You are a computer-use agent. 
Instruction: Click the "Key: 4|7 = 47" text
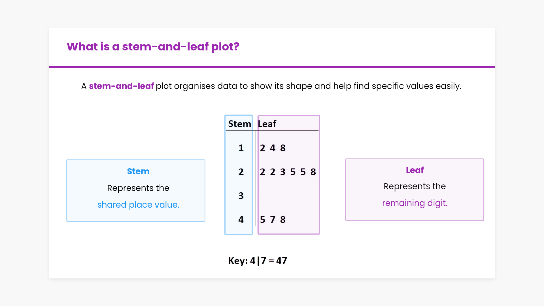click(x=258, y=261)
